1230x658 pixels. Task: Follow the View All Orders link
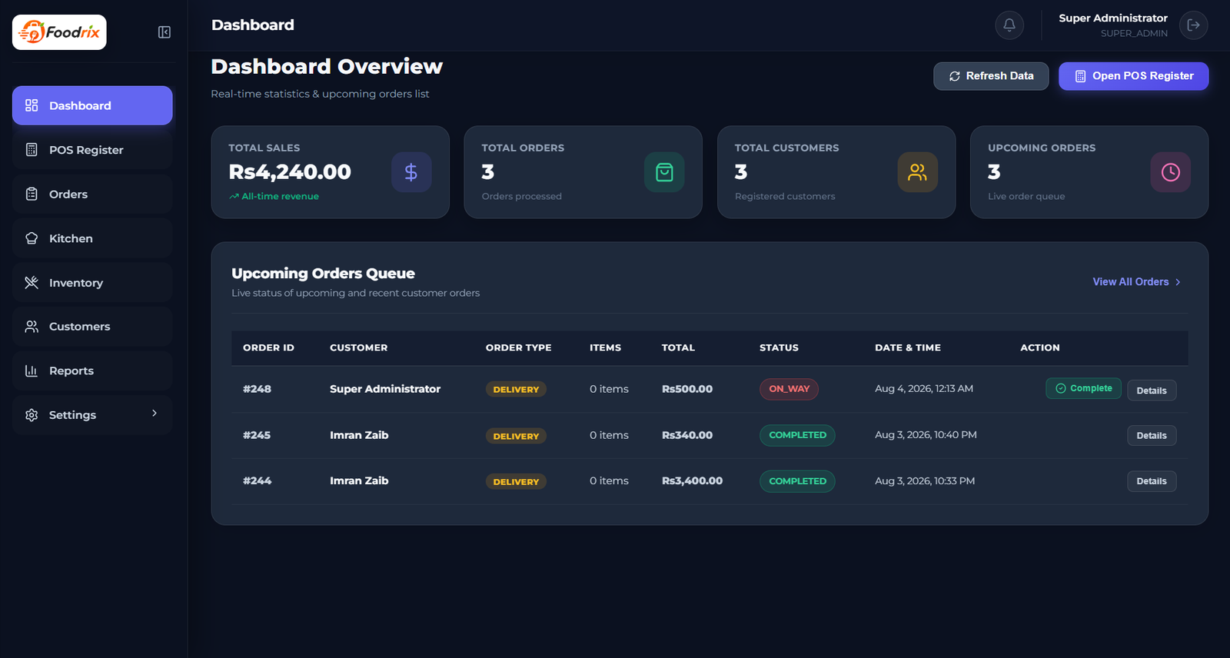click(1137, 282)
